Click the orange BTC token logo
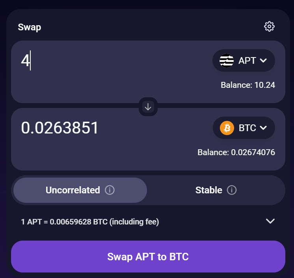 point(227,128)
